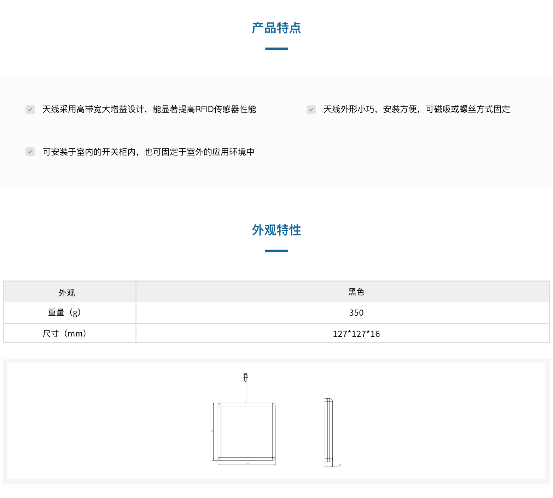Click the 127*127*16 dimension value
553x498 pixels.
(x=356, y=333)
